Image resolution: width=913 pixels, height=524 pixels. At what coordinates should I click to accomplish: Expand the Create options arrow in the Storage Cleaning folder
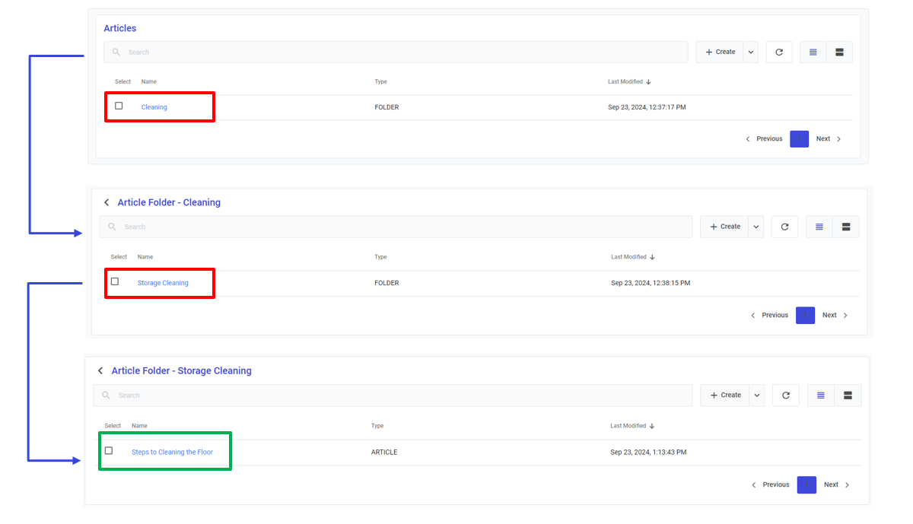(x=756, y=395)
